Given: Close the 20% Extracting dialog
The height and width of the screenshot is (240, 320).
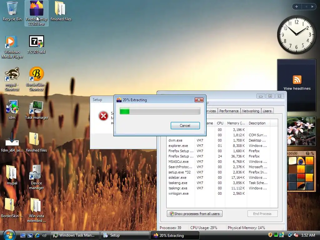Looking at the screenshot, I should (199, 100).
